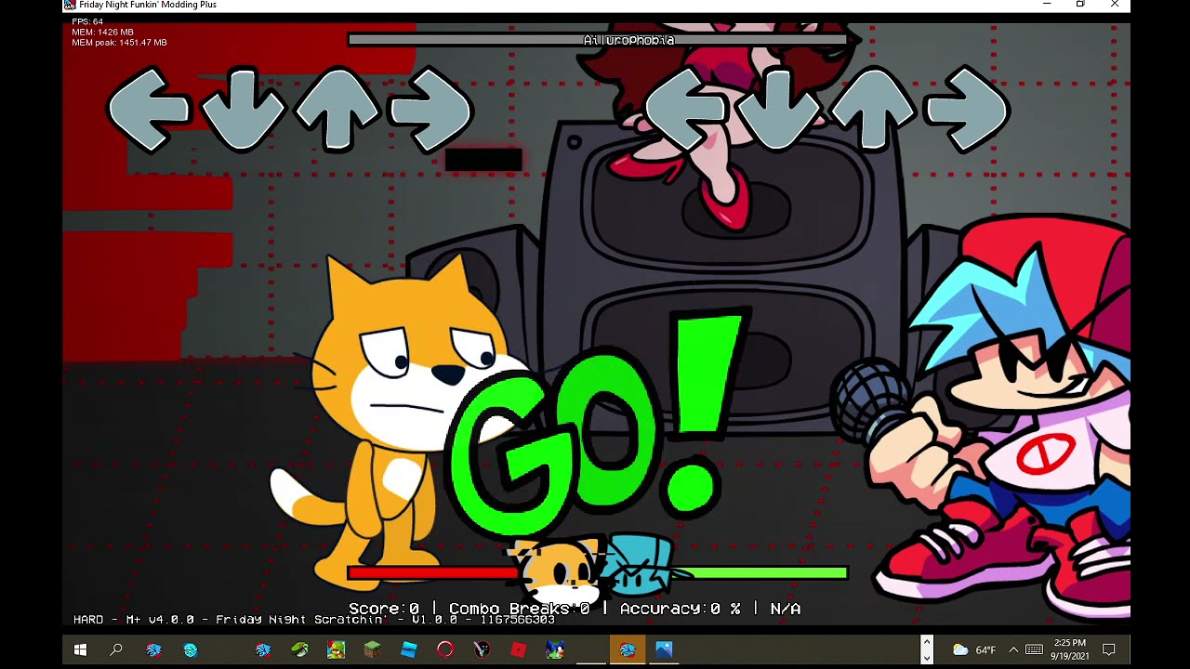Click the HARD difficulty version text
The image size is (1190, 669).
[x=314, y=620]
